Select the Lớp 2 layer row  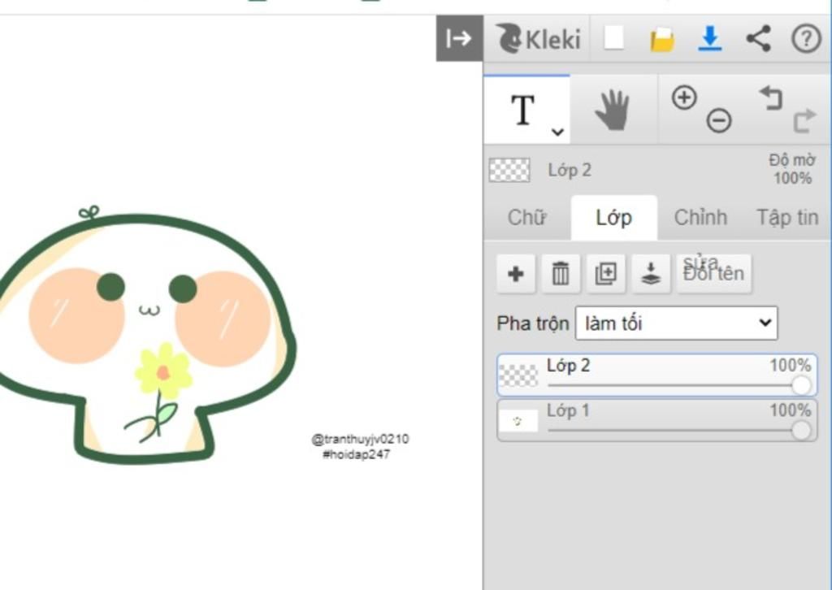point(656,375)
